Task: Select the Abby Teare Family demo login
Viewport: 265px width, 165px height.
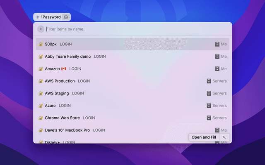Action: [x=68, y=57]
